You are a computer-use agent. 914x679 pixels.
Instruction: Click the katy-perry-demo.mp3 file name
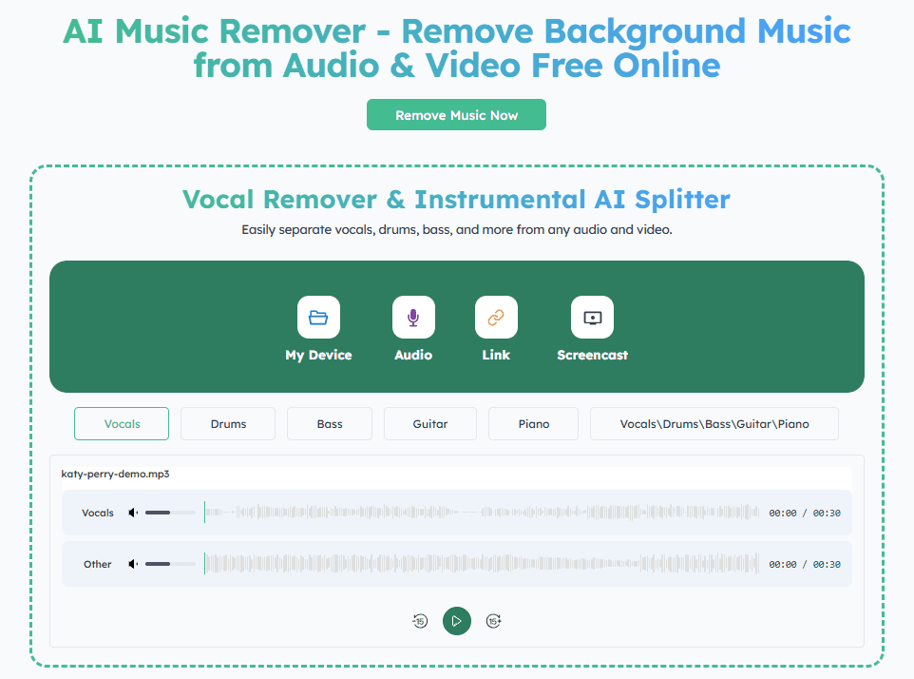(x=115, y=475)
